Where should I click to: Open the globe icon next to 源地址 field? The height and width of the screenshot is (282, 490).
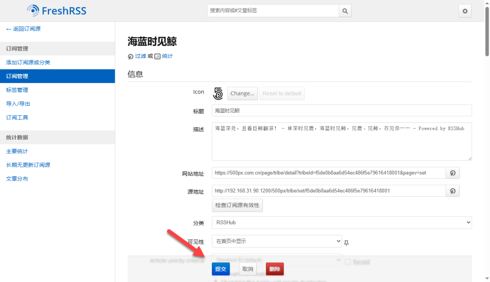click(x=452, y=191)
